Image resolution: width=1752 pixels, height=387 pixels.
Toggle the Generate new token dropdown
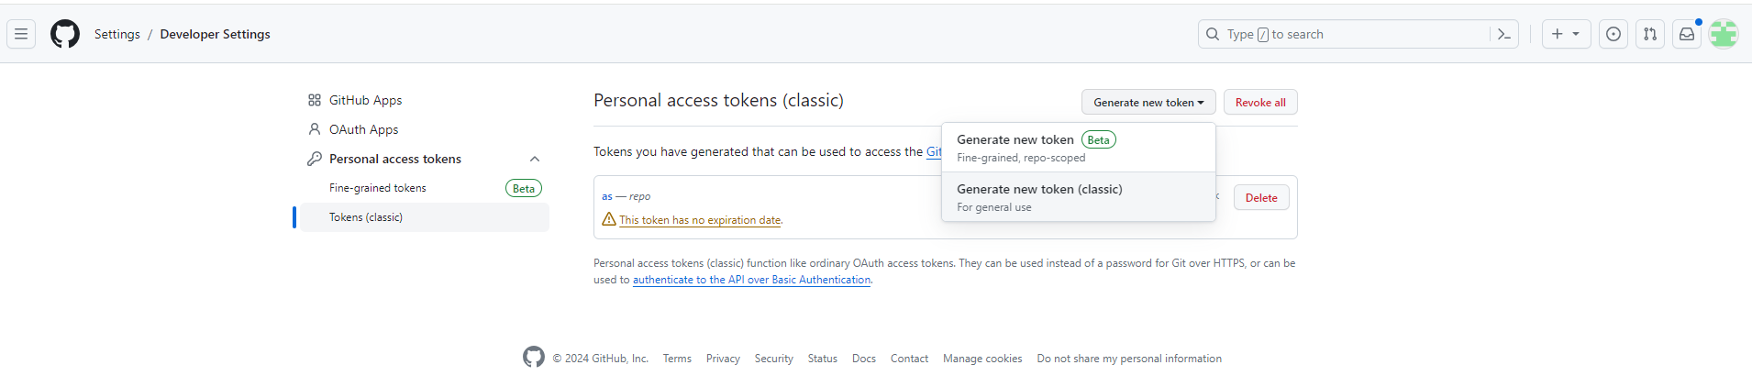1148,103
